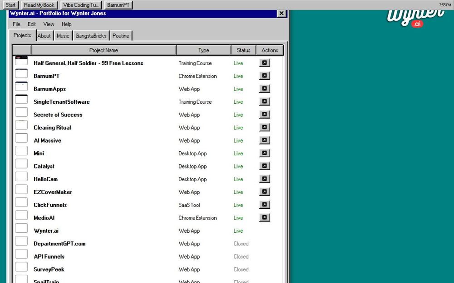This screenshot has width=454, height=283.
Task: Select thumbnail for Half General, Half Soldier
Action: click(x=21, y=61)
